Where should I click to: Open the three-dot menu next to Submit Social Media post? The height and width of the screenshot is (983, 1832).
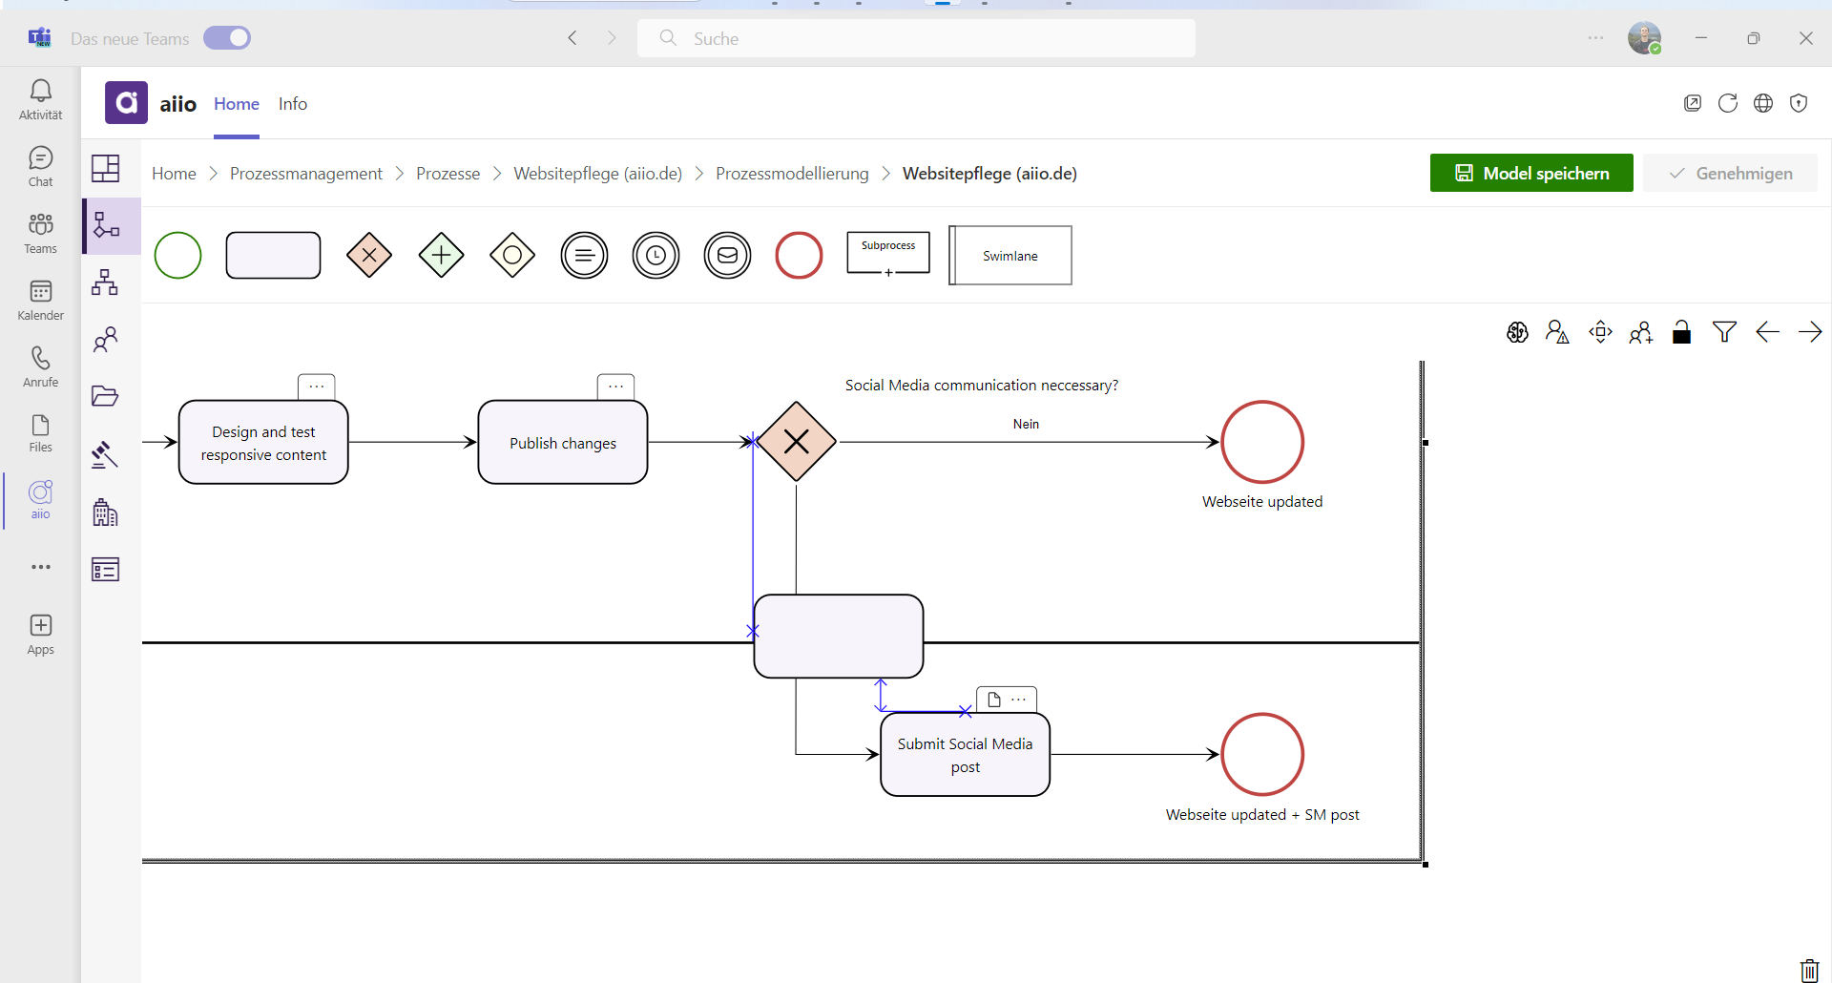tap(1021, 699)
